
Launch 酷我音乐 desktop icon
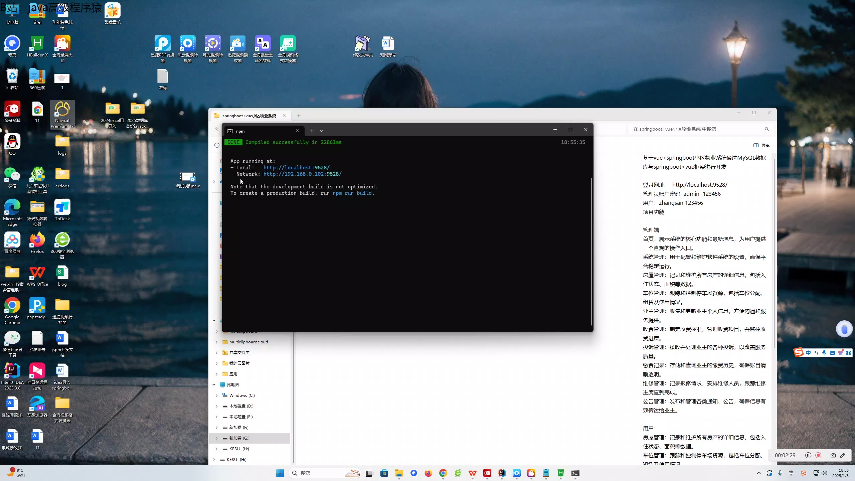click(112, 14)
